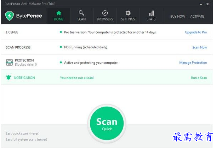Click the 'Blocked risks: 0' text

[x=26, y=64]
